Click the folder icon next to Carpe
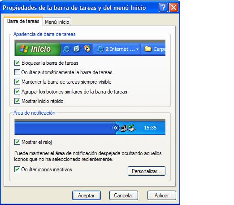 pyautogui.click(x=148, y=49)
